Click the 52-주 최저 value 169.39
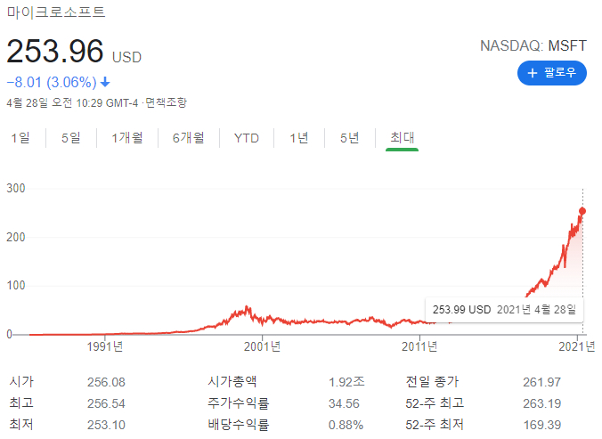The width and height of the screenshot is (602, 439). (542, 425)
